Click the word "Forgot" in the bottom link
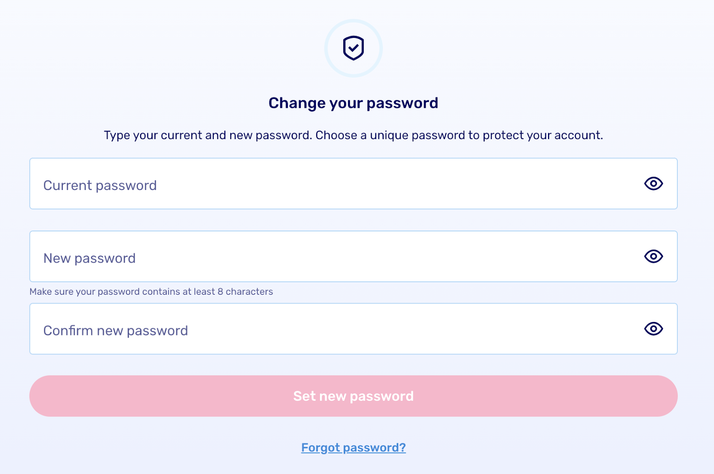 320,447
